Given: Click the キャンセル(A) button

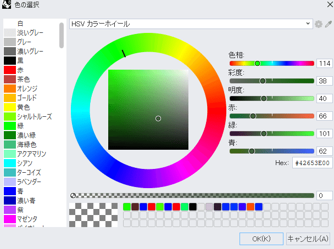Looking at the screenshot, I should pos(308,239).
